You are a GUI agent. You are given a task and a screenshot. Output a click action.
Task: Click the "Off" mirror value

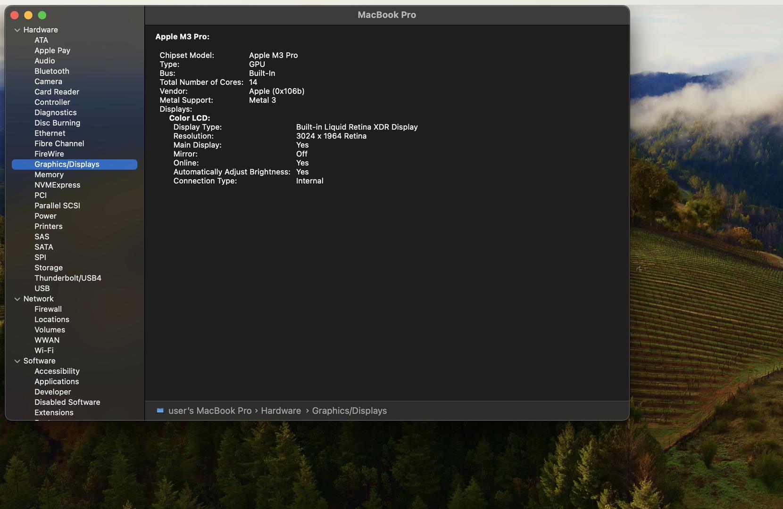coord(301,154)
